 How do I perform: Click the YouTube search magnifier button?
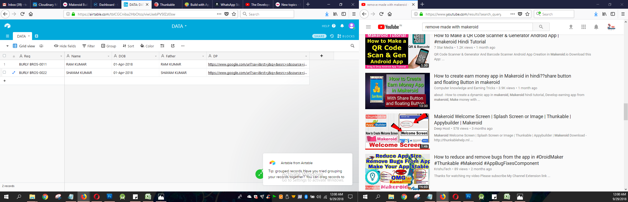point(541,27)
